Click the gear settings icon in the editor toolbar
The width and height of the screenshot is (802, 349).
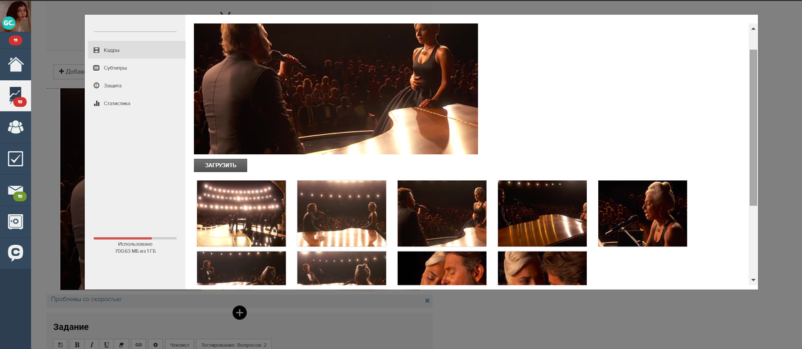click(155, 345)
